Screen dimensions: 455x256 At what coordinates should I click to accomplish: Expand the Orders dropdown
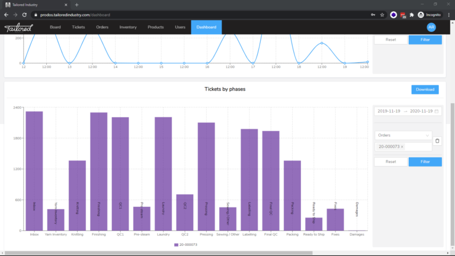click(x=403, y=135)
